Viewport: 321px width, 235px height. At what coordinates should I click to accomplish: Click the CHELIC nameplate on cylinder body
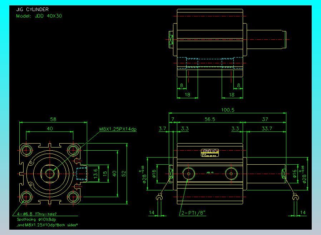coord(210,153)
